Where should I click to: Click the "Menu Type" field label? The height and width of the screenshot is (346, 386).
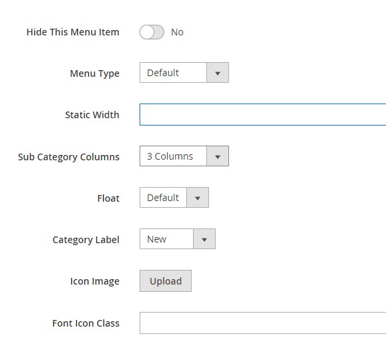point(95,73)
